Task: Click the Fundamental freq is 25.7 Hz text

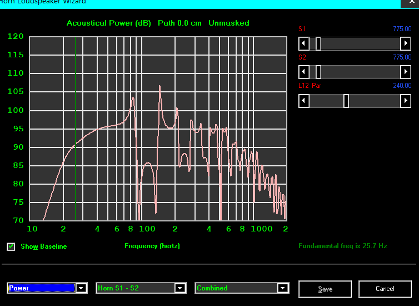Action: 342,246
